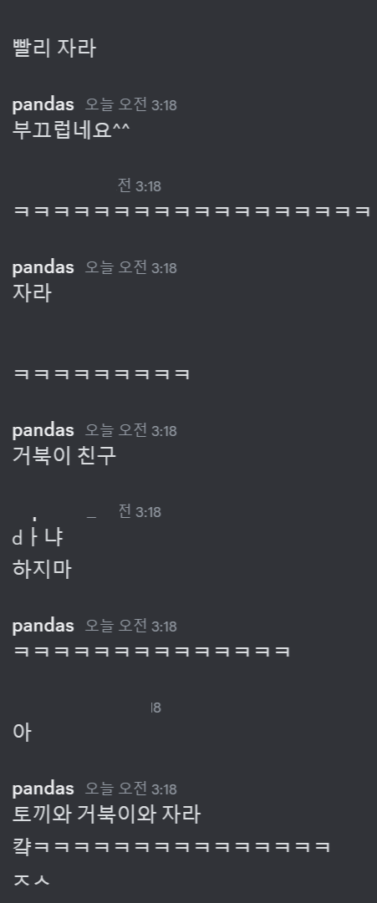The image size is (377, 903).
Task: Click timestamp beside pandas above '토끼와 거북이와 자라'
Action: coord(131,789)
